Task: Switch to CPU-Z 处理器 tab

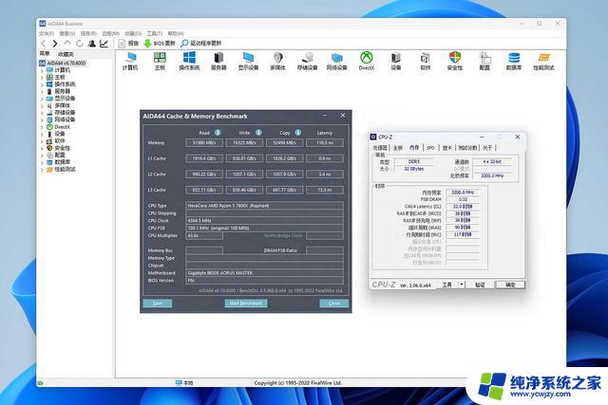Action: (380, 148)
